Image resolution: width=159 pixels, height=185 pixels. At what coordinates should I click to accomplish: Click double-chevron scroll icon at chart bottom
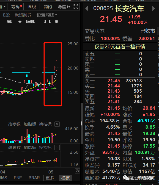tap(77, 171)
